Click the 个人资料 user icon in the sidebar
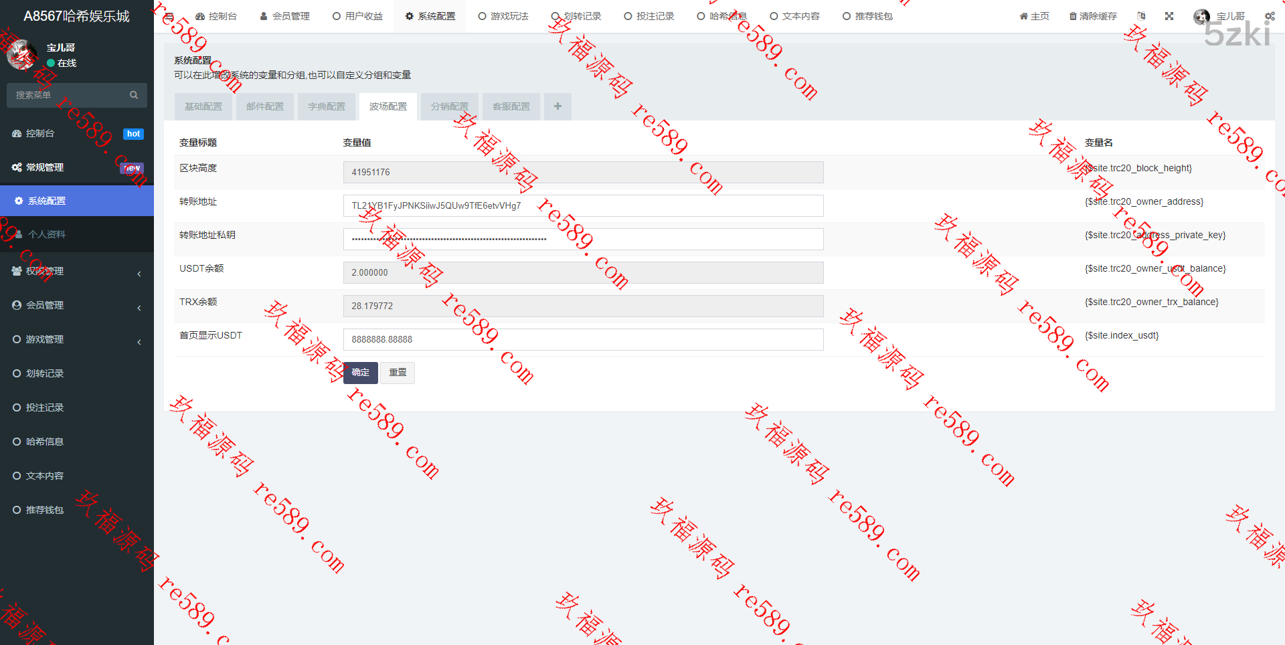 [19, 234]
